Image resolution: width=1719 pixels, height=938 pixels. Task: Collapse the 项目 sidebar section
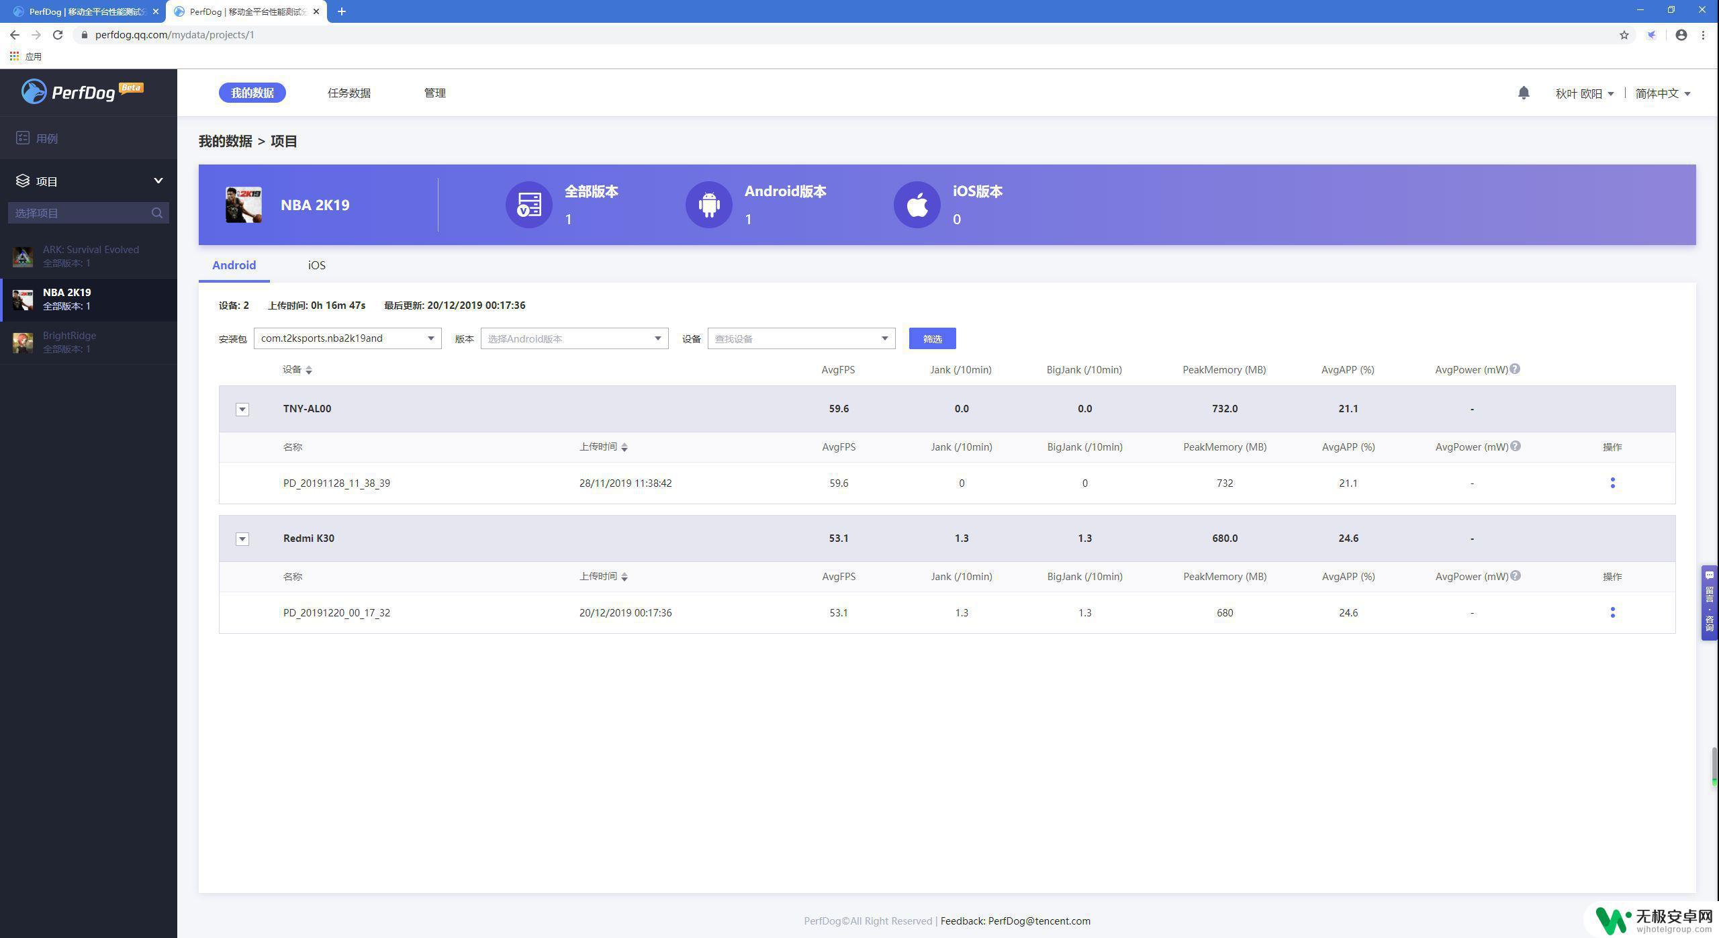coord(158,181)
